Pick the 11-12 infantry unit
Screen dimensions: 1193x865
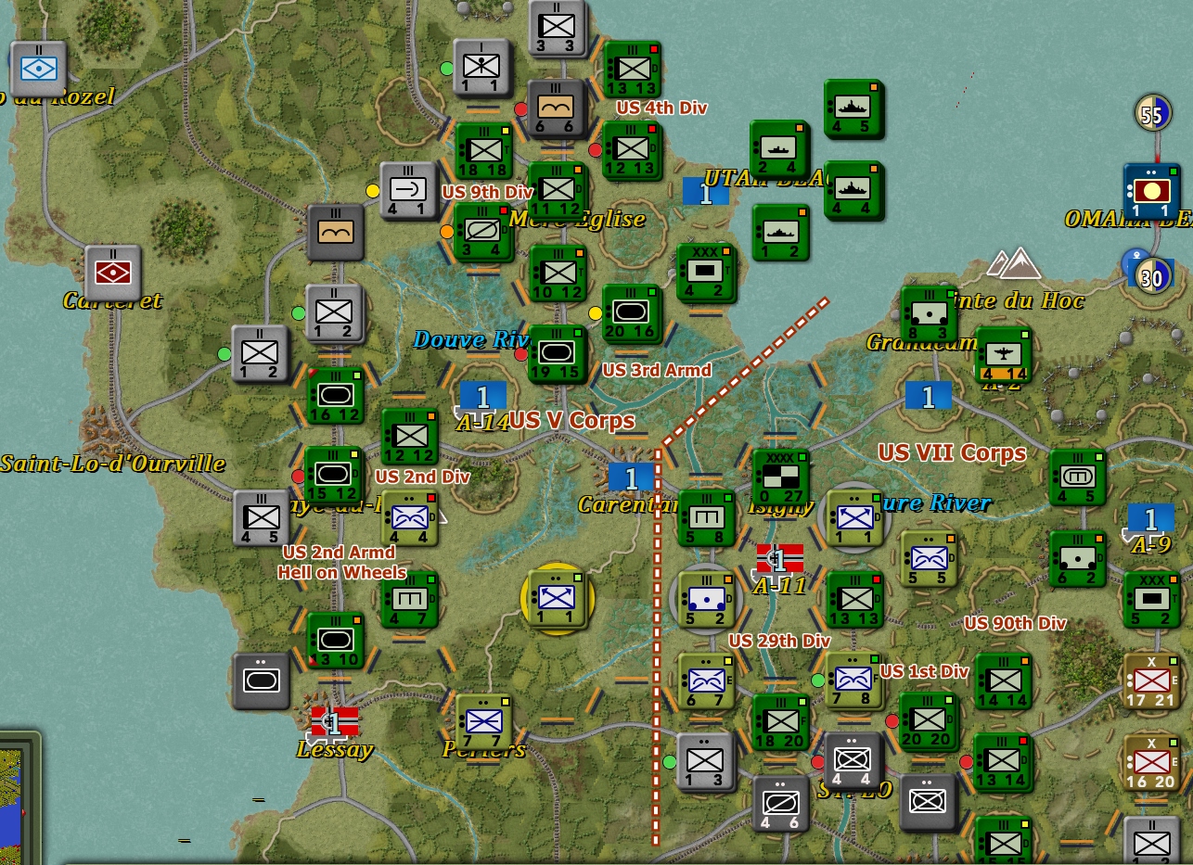pyautogui.click(x=557, y=191)
